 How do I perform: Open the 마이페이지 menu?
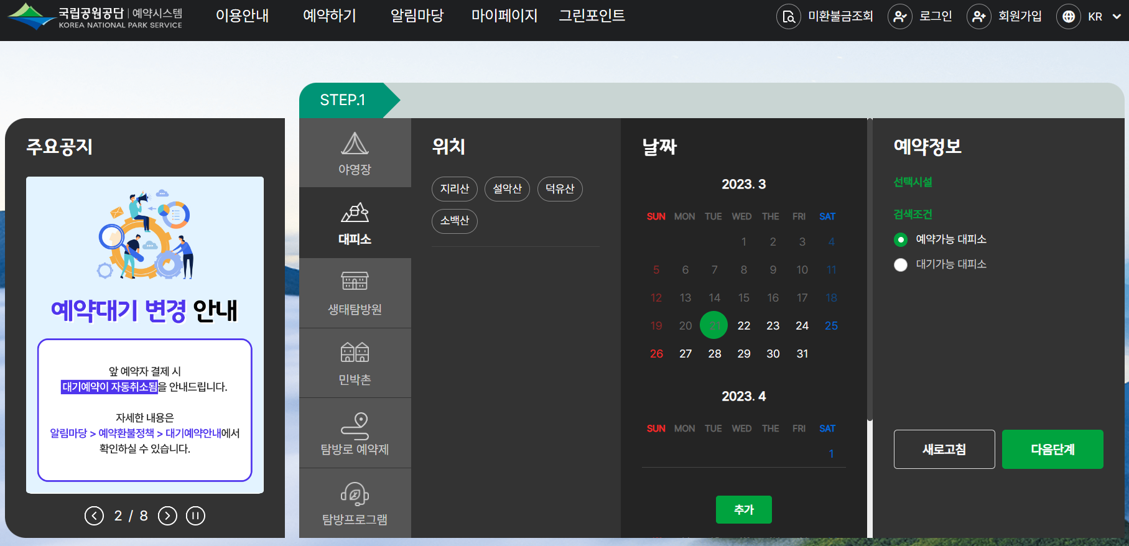pos(504,16)
